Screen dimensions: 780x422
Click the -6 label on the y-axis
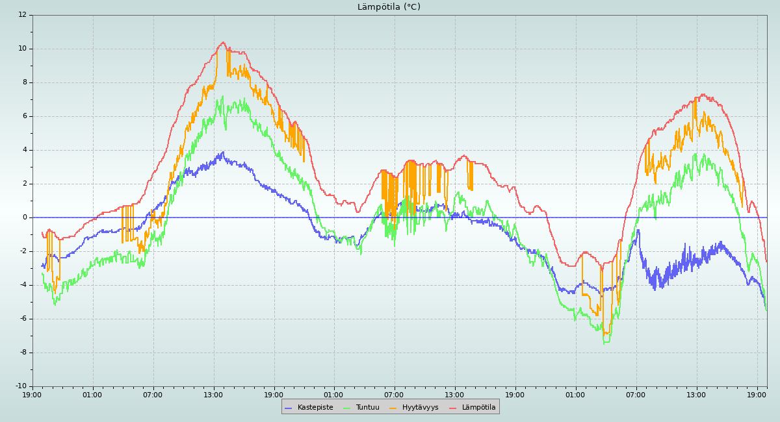click(x=22, y=319)
